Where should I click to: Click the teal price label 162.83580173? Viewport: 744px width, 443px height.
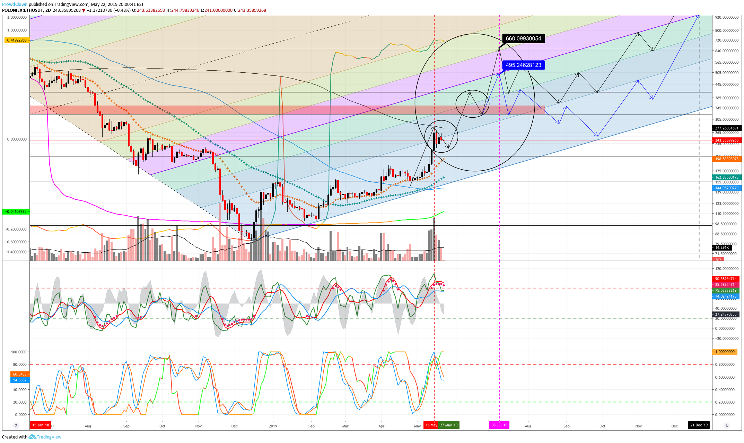point(727,177)
